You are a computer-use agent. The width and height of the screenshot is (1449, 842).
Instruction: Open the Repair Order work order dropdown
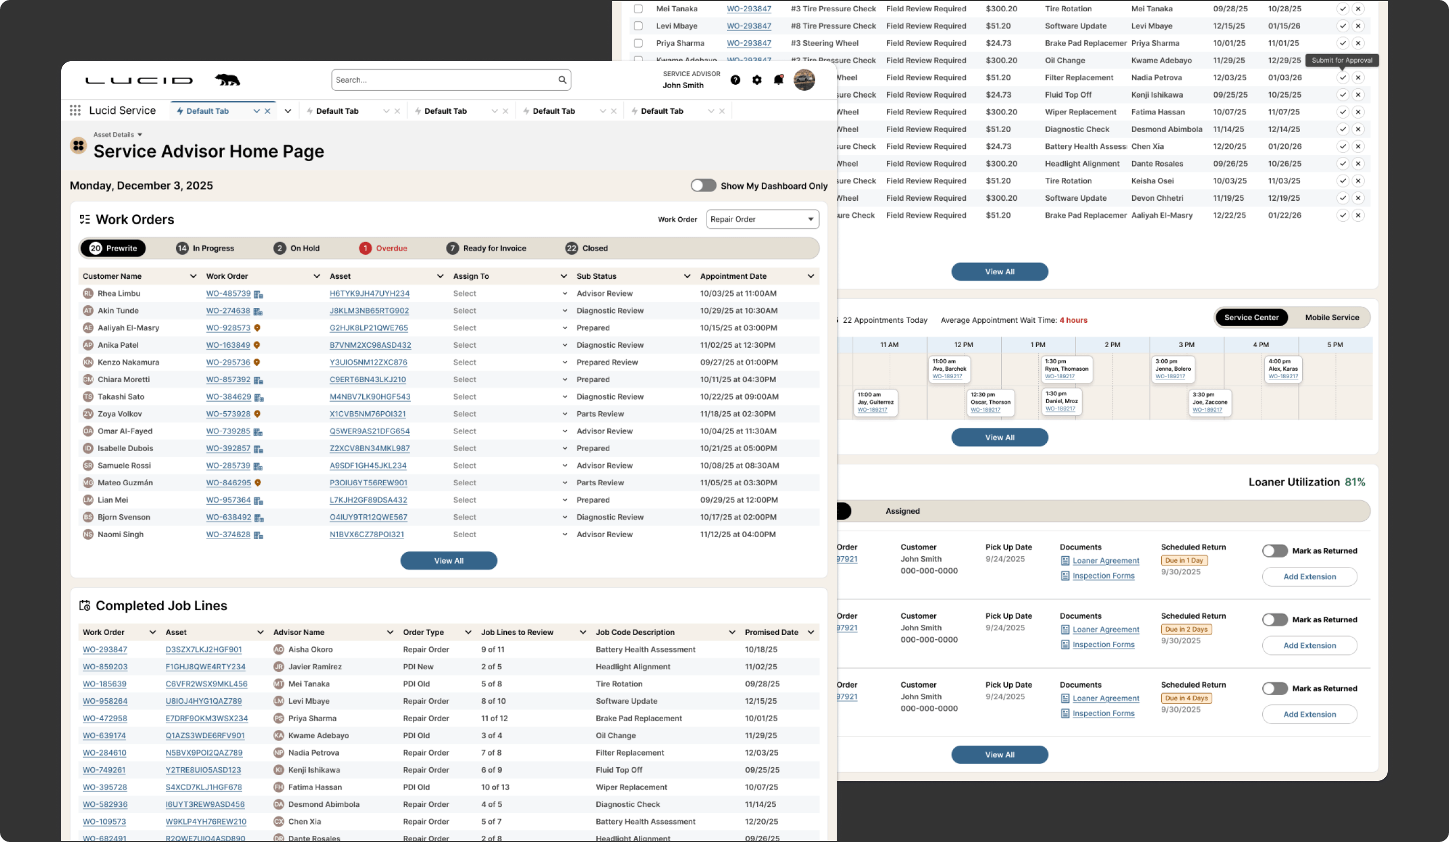point(762,219)
